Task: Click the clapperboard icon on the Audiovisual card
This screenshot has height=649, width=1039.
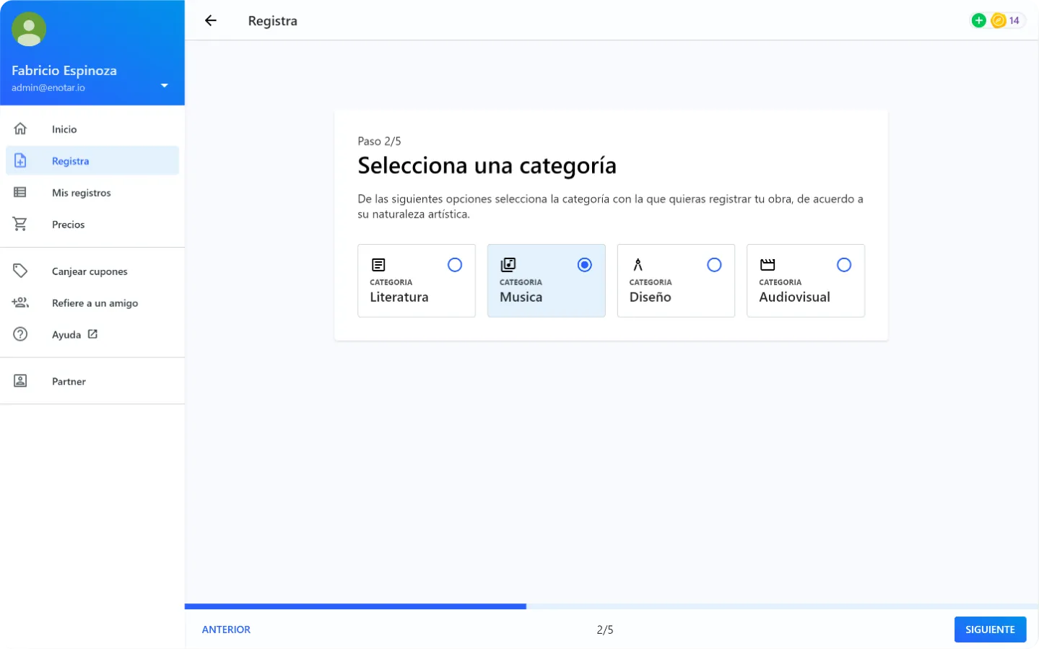Action: tap(768, 264)
